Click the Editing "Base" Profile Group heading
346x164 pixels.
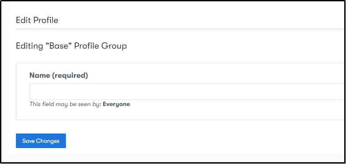pyautogui.click(x=71, y=46)
